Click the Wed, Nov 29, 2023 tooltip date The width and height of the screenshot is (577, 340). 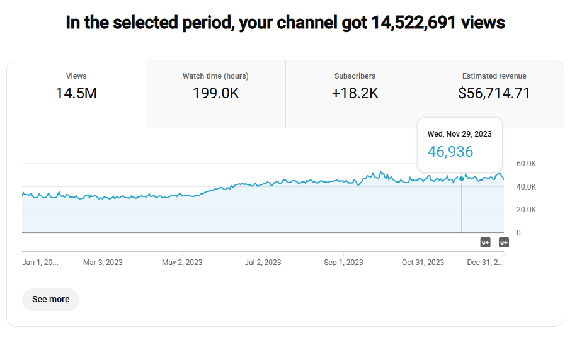click(460, 134)
